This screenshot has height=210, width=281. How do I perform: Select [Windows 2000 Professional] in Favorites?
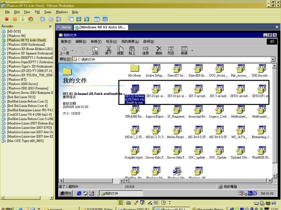[x=26, y=44]
